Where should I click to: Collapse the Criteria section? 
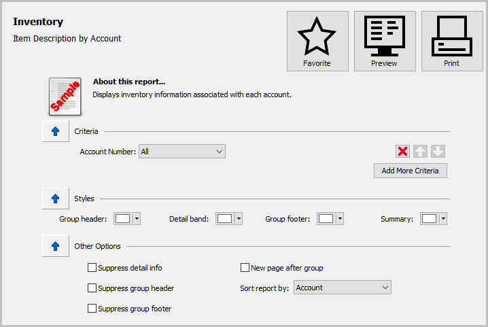56,131
